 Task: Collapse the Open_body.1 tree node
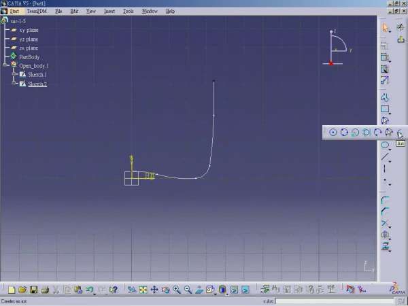click(5, 65)
